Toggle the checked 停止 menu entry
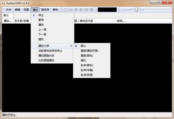The height and width of the screenshot is (119, 174). [x=53, y=15]
